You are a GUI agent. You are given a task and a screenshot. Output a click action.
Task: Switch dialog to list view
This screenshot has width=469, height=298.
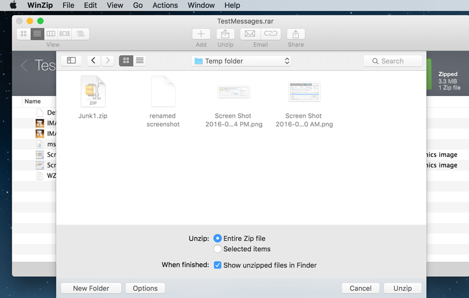coord(140,60)
